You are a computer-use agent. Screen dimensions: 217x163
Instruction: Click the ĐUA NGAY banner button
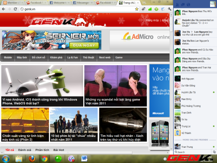point(84,45)
